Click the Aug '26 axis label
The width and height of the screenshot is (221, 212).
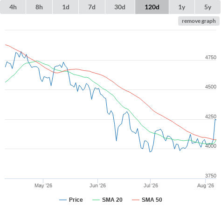point(206,185)
